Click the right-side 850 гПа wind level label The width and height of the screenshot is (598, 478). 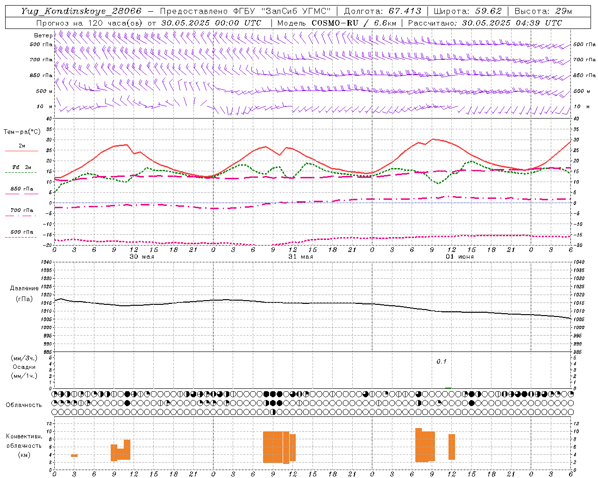584,75
